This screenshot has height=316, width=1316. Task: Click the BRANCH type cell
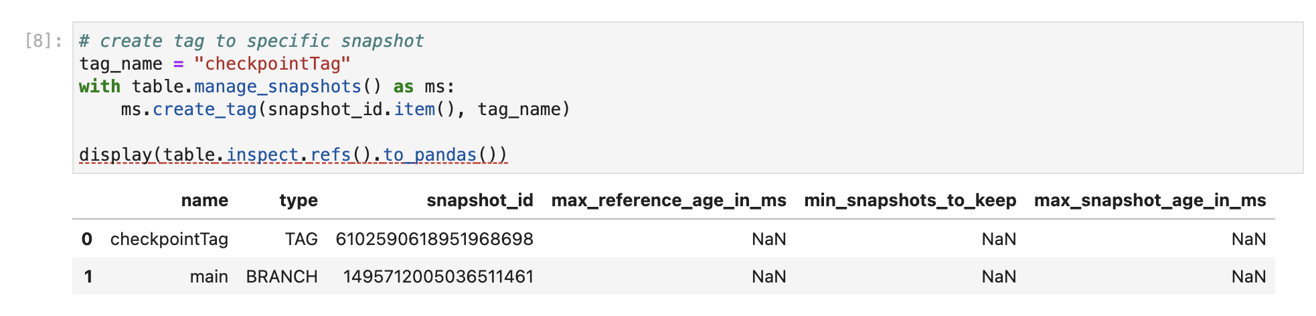(282, 276)
